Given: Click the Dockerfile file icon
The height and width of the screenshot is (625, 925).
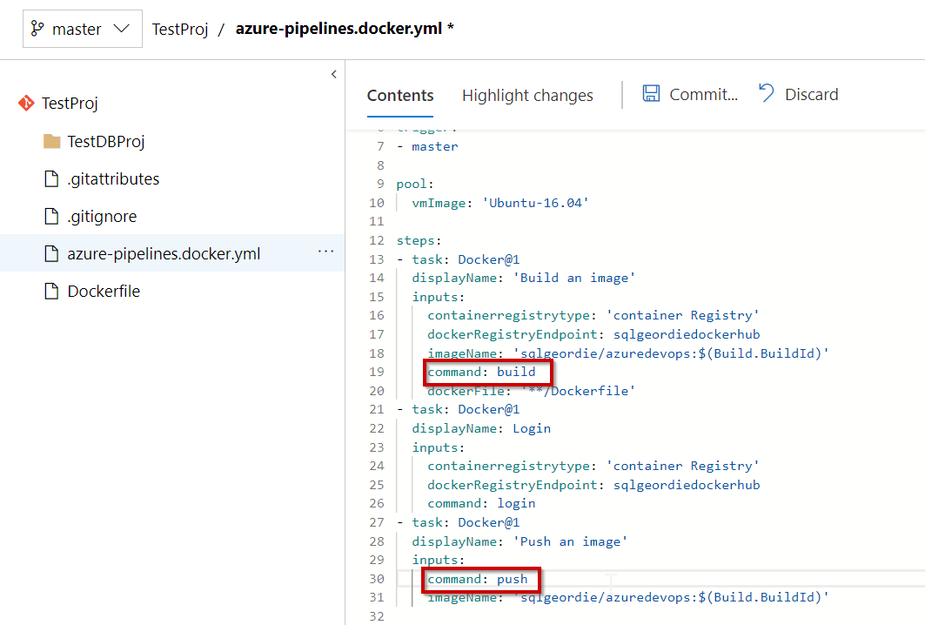Looking at the screenshot, I should coord(52,292).
